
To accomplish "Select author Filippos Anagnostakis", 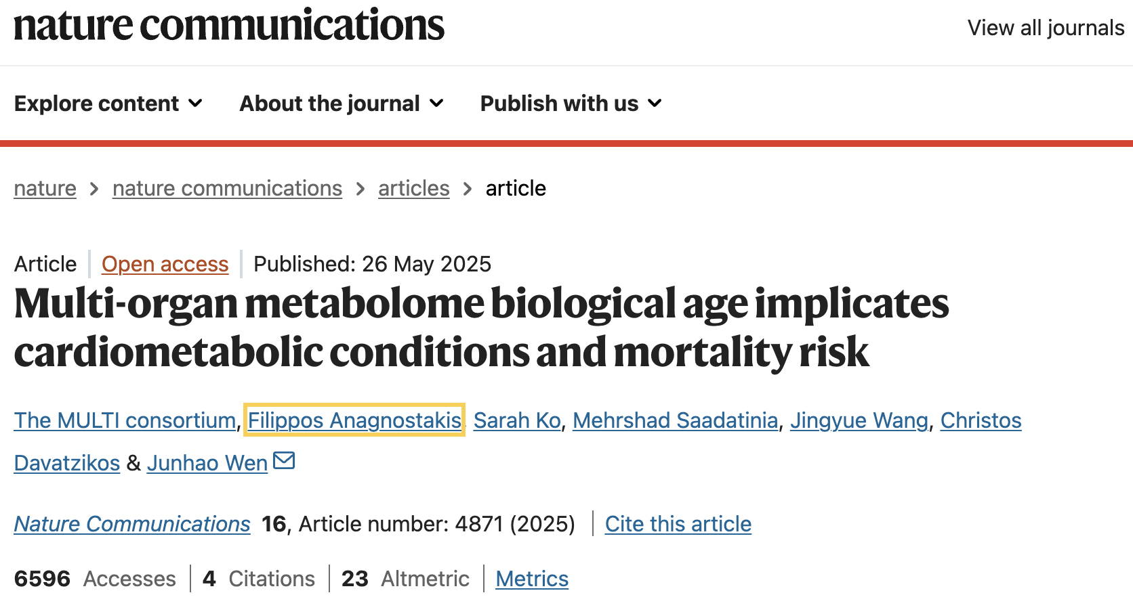I will coord(354,420).
